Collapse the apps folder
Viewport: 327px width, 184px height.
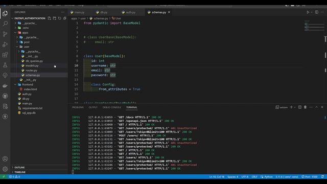click(25, 33)
